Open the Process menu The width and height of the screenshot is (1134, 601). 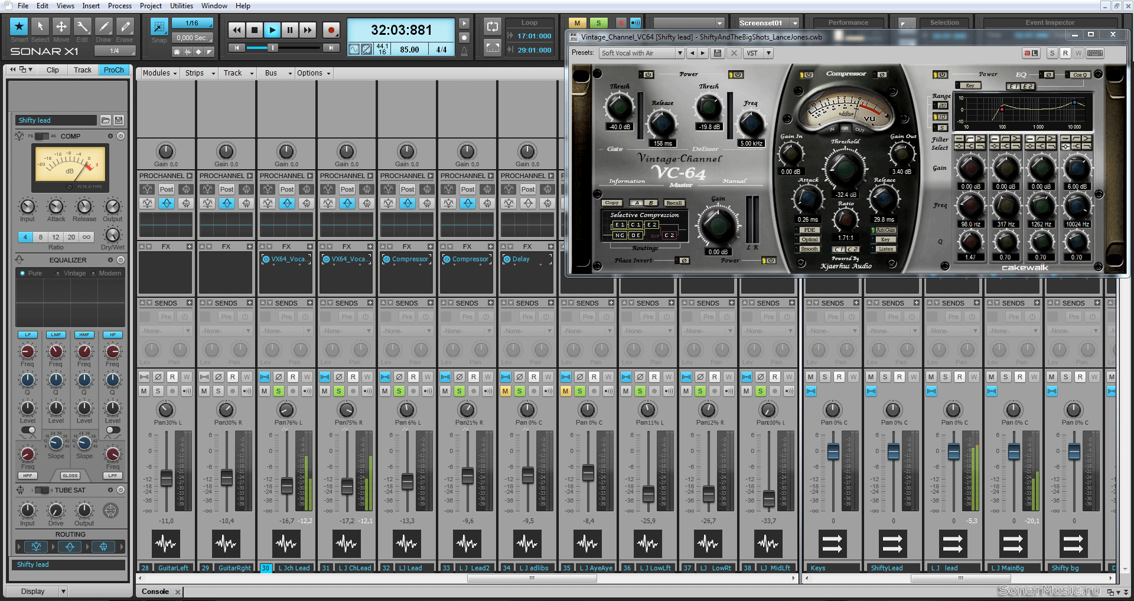pyautogui.click(x=119, y=6)
